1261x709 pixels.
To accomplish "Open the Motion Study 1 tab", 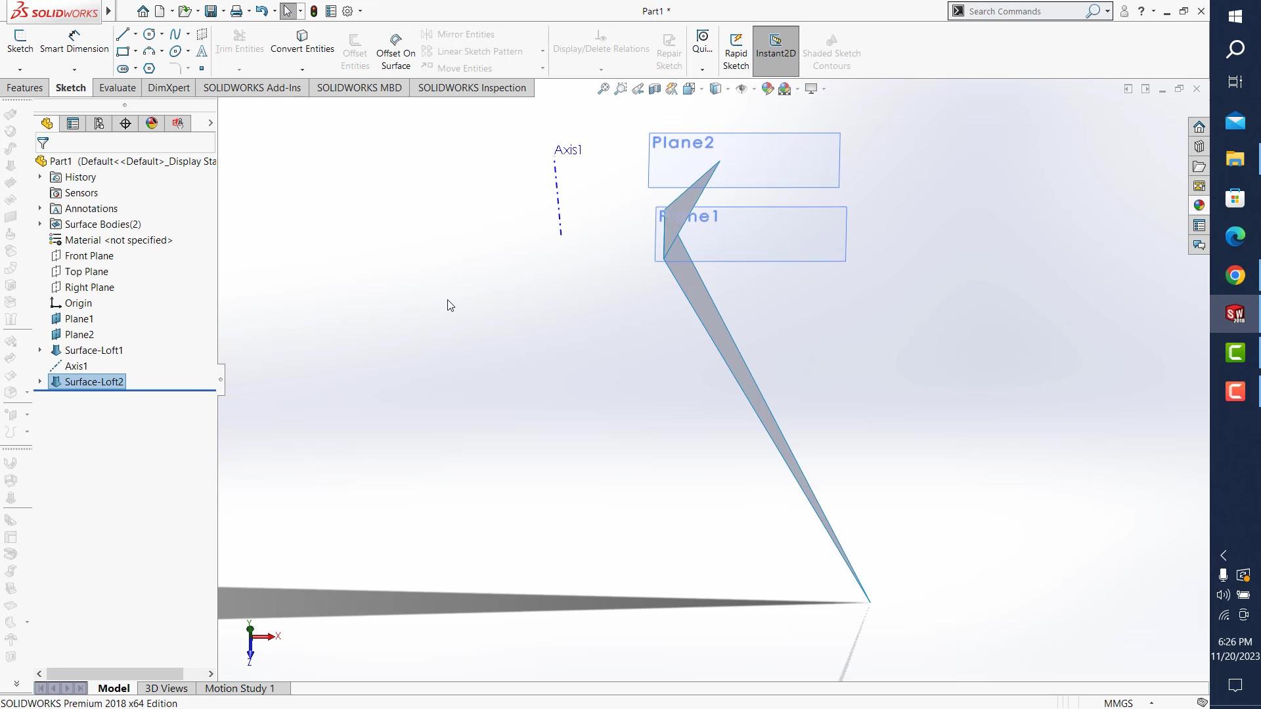I will click(x=239, y=688).
